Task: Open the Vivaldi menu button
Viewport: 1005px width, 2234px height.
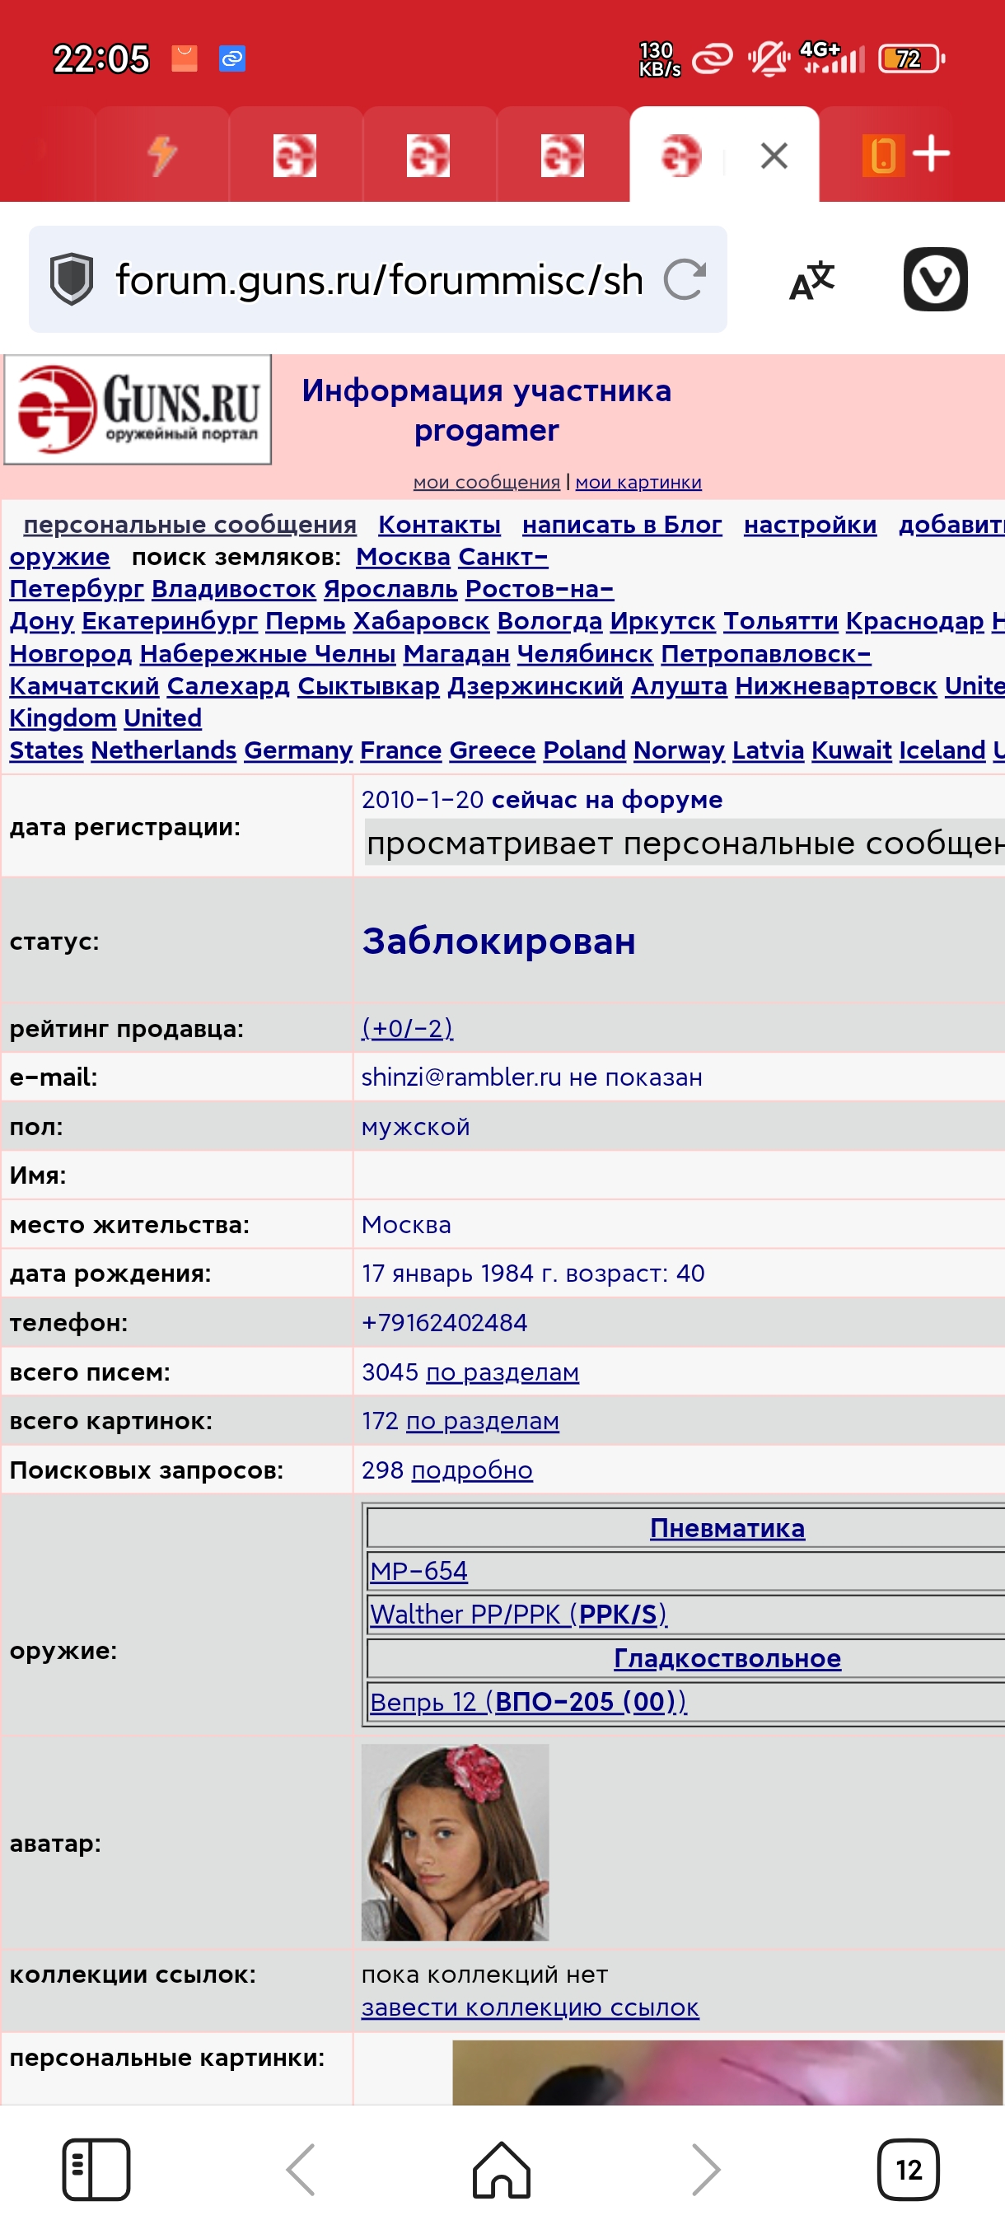Action: (935, 279)
